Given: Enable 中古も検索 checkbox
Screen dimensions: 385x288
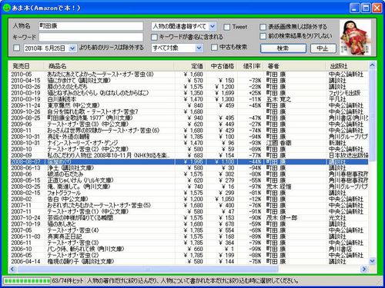Looking at the screenshot, I should click(x=214, y=48).
